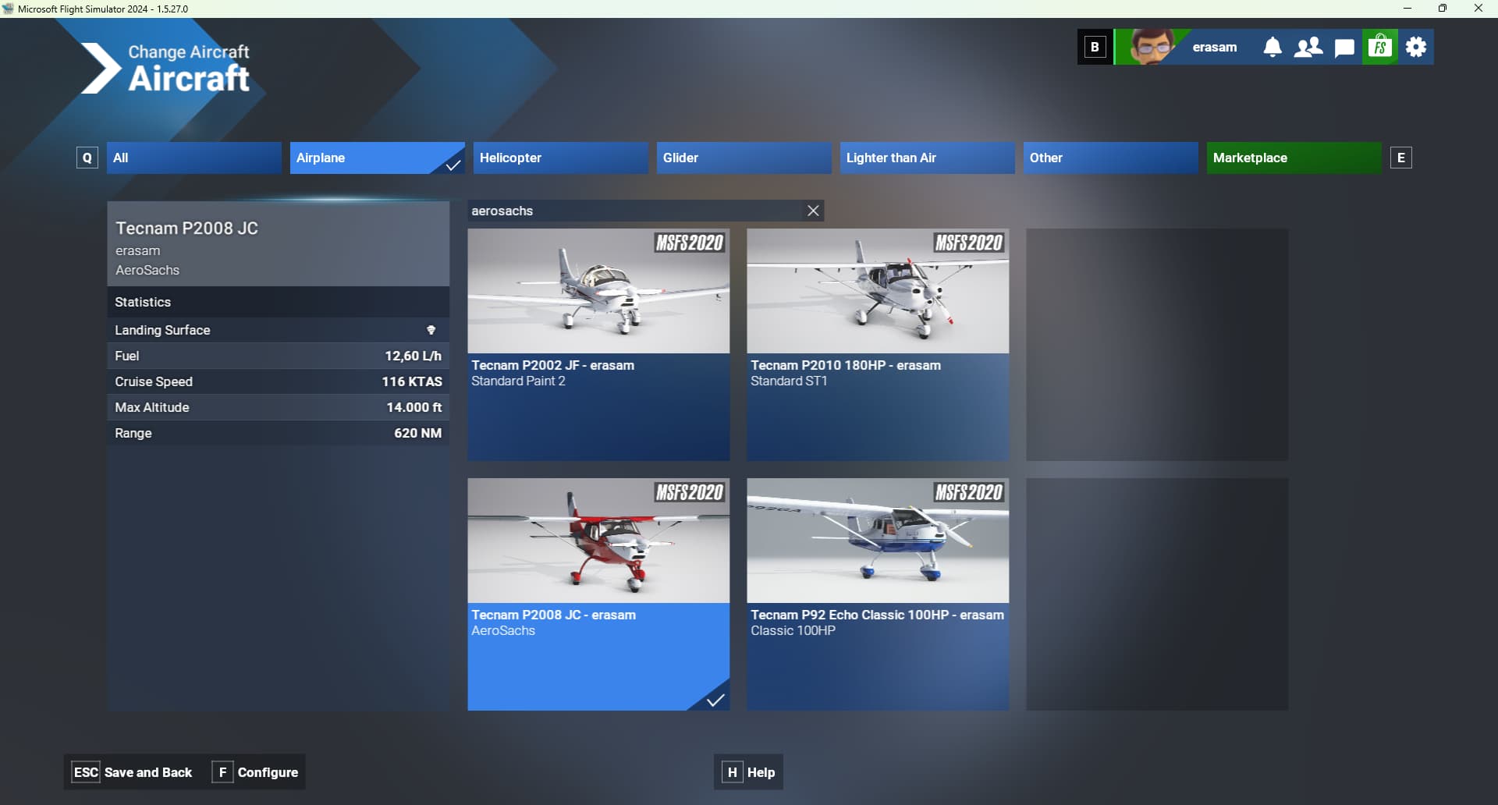Select the All category tab

point(193,158)
